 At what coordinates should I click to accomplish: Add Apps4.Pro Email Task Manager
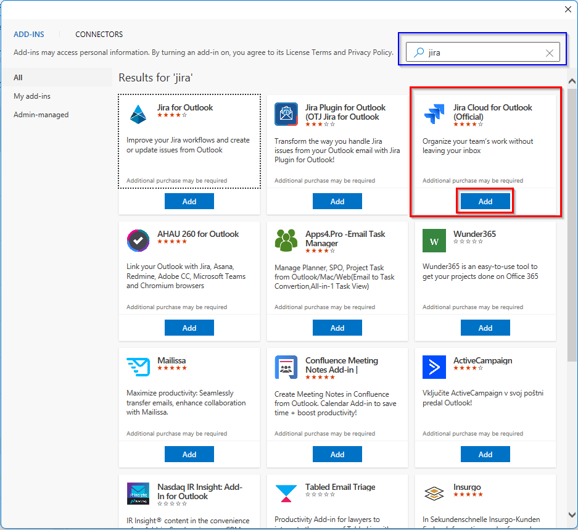pyautogui.click(x=337, y=328)
